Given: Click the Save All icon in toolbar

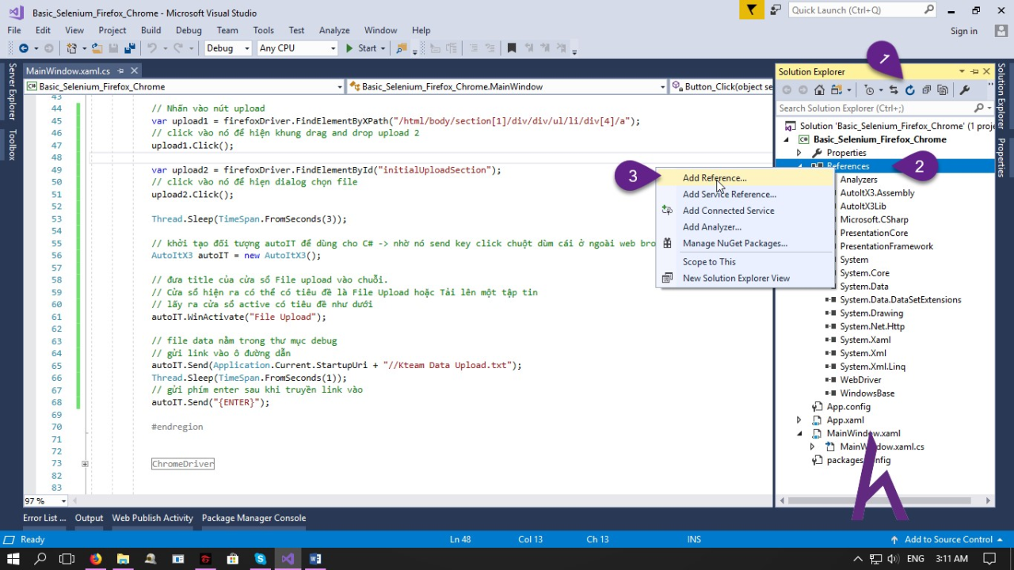Looking at the screenshot, I should [129, 48].
